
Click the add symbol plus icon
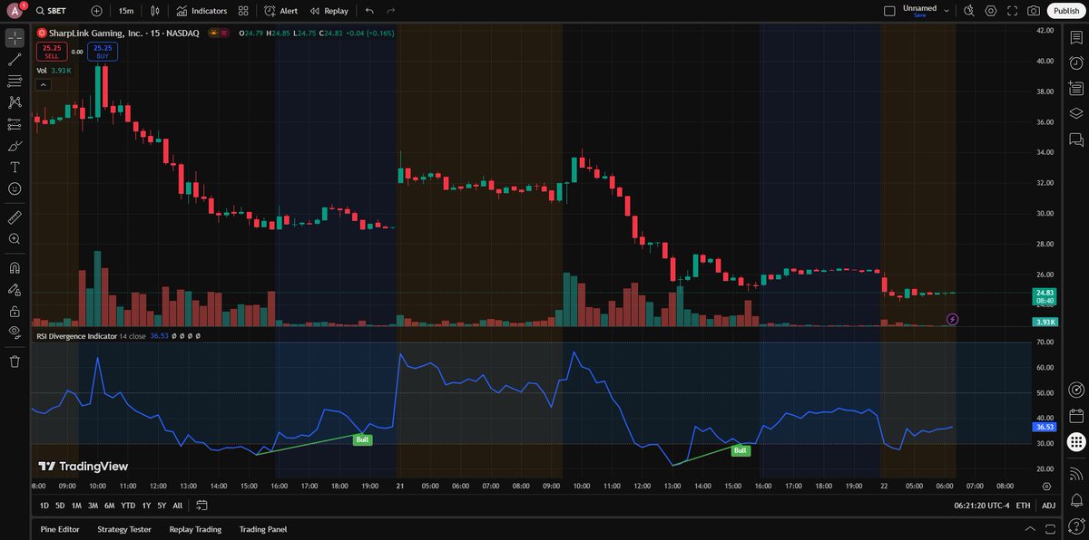point(97,11)
